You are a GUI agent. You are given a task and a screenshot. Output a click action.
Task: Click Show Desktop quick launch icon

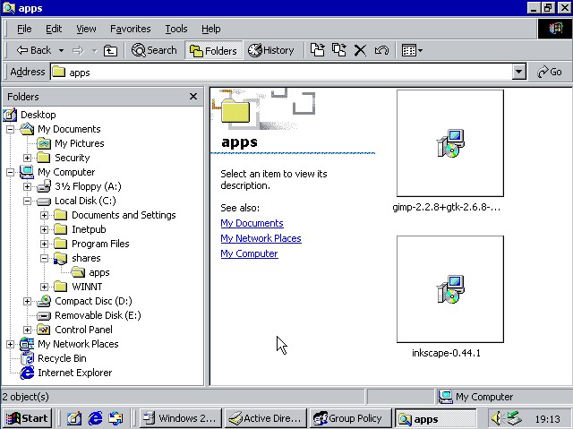tap(74, 418)
